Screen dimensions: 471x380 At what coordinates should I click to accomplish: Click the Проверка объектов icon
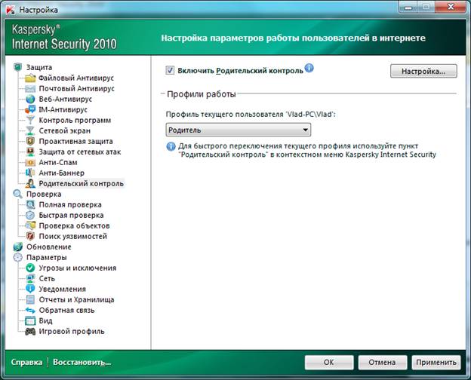point(30,225)
